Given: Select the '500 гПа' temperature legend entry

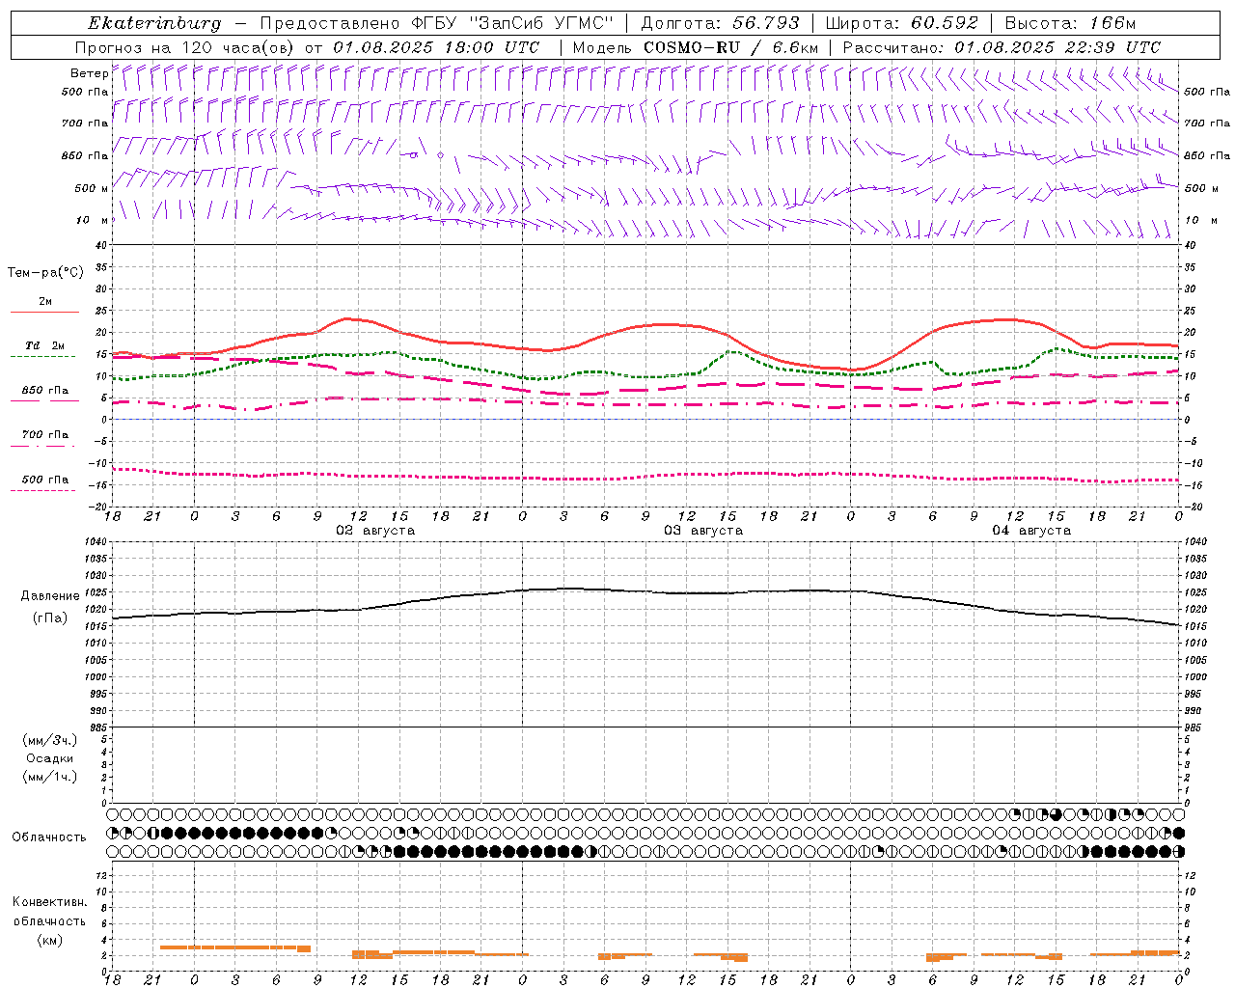Looking at the screenshot, I should point(45,480).
